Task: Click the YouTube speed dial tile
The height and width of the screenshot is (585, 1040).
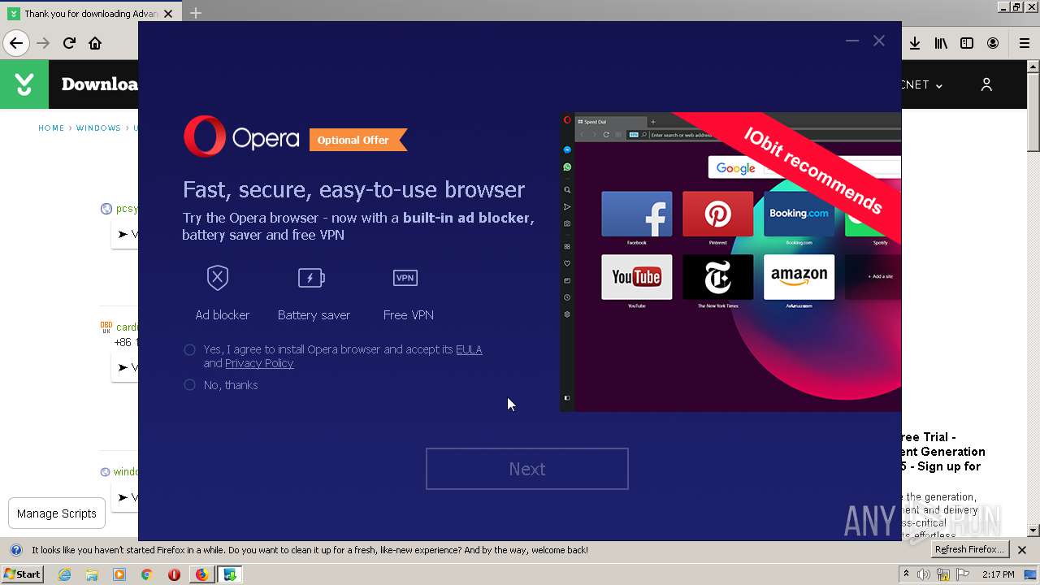Action: tap(637, 277)
